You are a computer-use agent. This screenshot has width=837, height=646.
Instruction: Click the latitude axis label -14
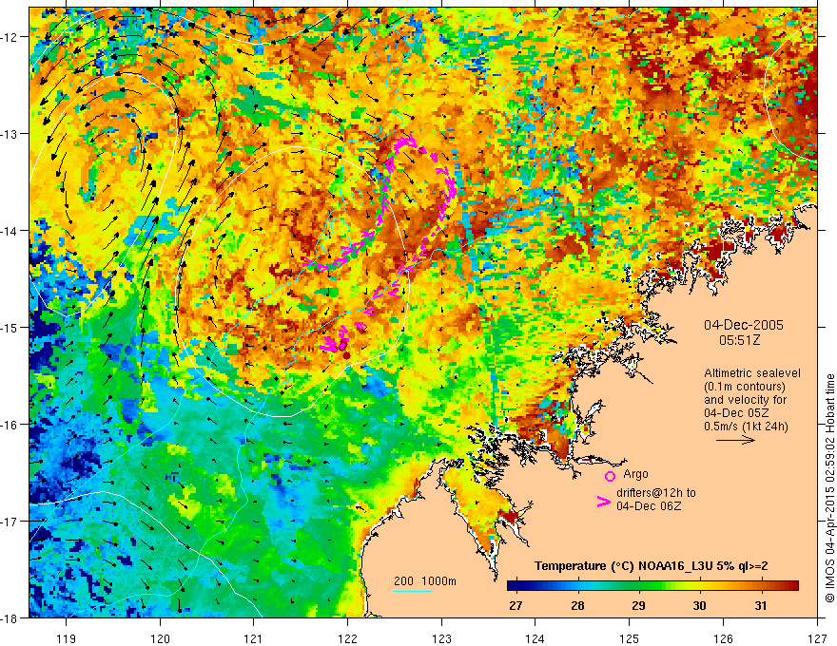10,230
